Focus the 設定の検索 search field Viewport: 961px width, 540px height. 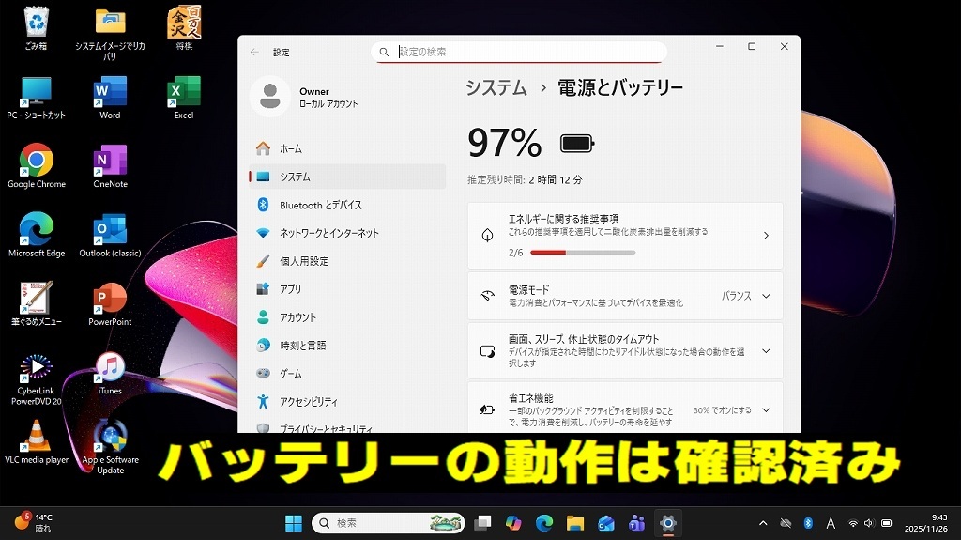tap(518, 53)
